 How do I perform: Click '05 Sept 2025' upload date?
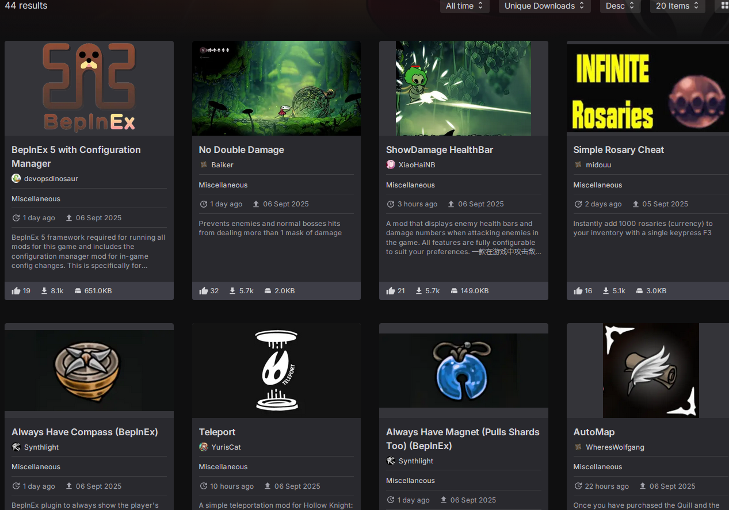(x=665, y=204)
